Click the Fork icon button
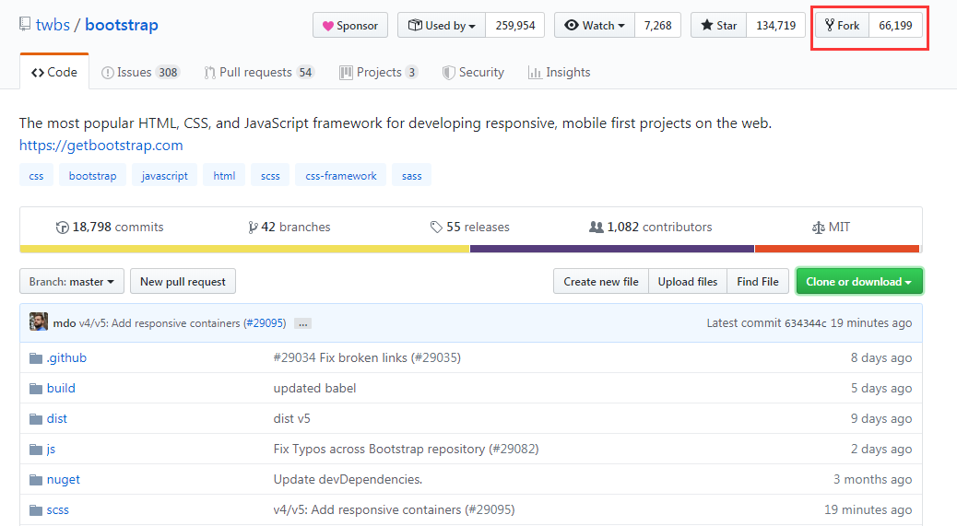 (843, 26)
